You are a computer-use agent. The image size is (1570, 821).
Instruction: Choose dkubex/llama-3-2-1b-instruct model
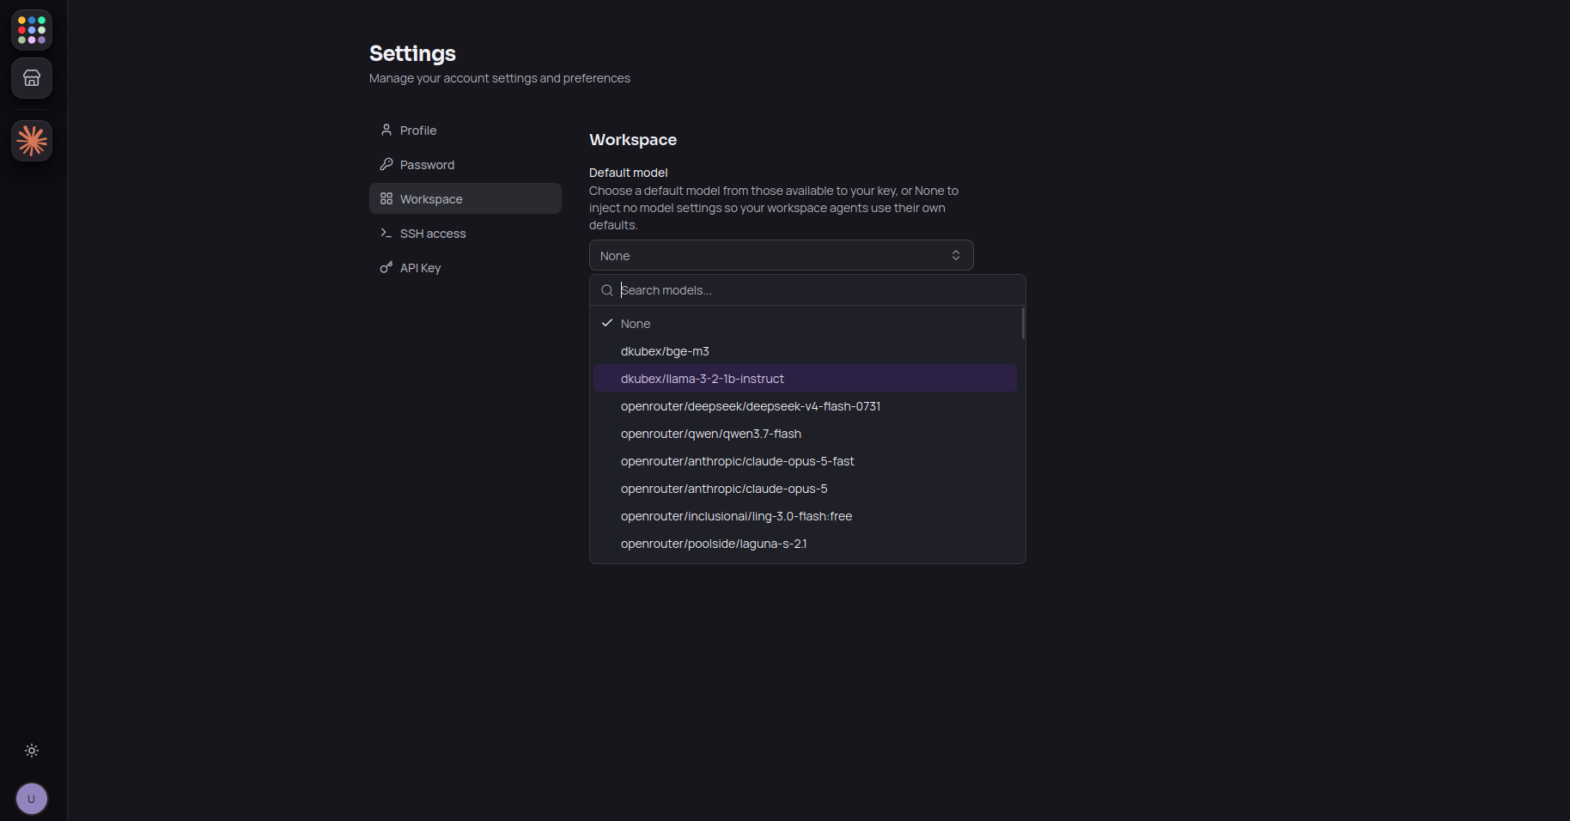tap(805, 378)
